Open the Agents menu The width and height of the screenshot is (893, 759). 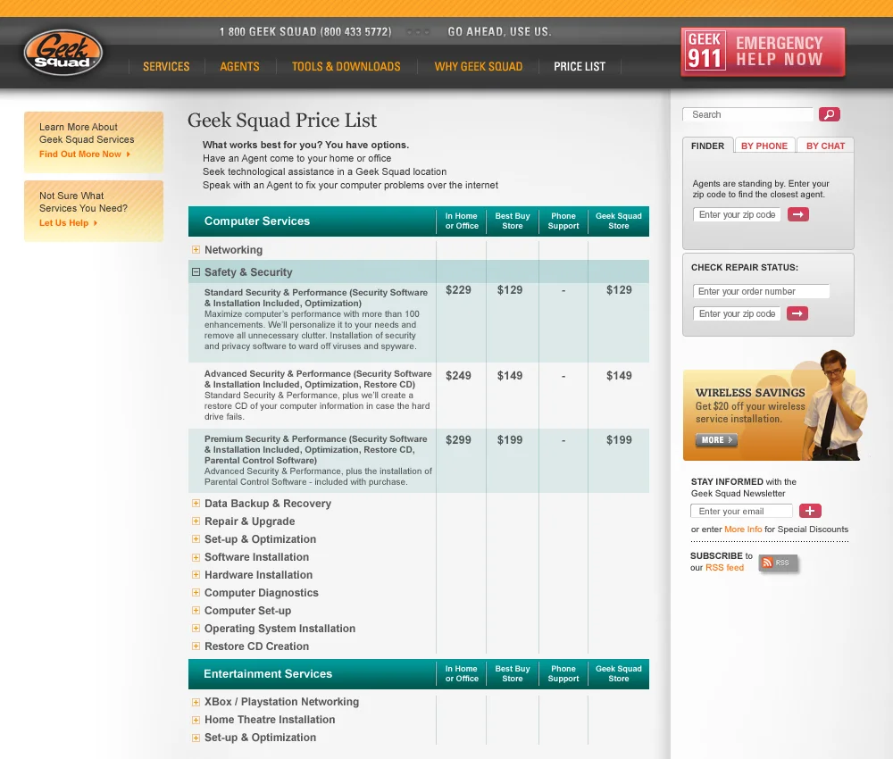point(239,67)
